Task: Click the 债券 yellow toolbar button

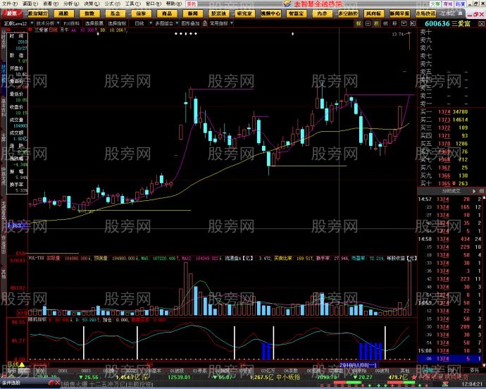Action: [142, 13]
